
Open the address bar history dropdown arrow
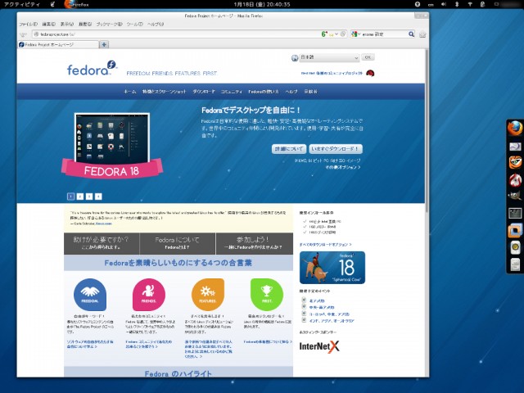coord(337,34)
